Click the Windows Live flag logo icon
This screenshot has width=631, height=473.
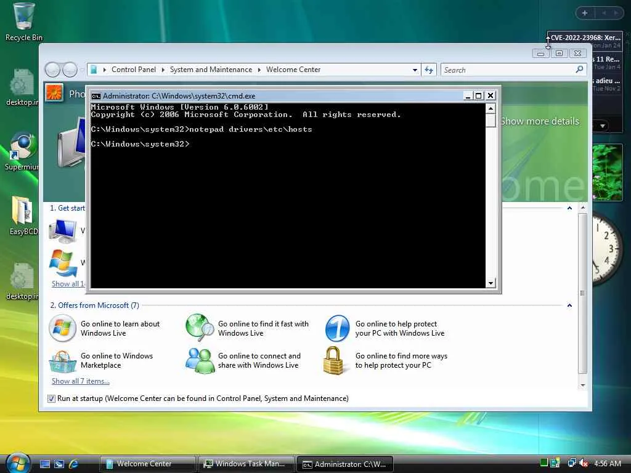62,328
